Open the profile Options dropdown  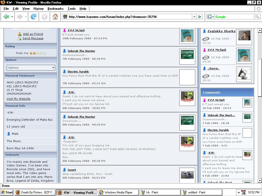click(x=31, y=68)
